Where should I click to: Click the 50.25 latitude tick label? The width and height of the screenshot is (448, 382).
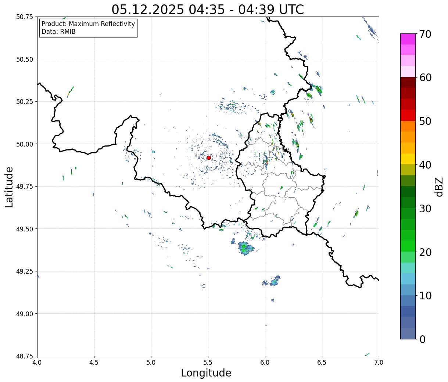(x=25, y=102)
